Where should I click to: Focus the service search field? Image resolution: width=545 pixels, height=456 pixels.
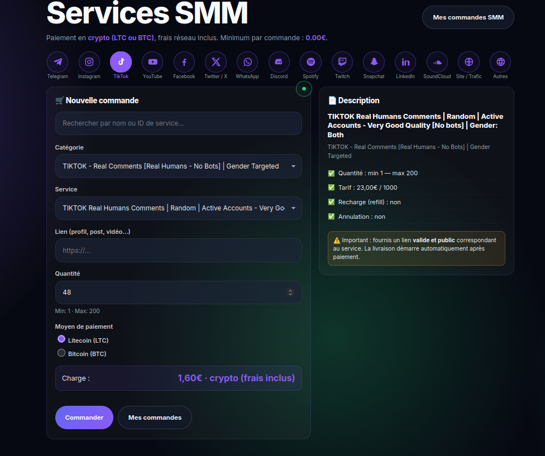click(x=178, y=123)
